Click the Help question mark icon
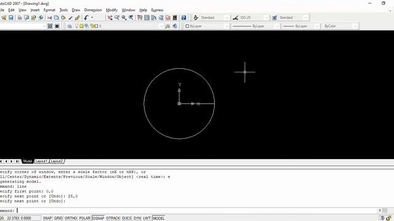 click(183, 18)
